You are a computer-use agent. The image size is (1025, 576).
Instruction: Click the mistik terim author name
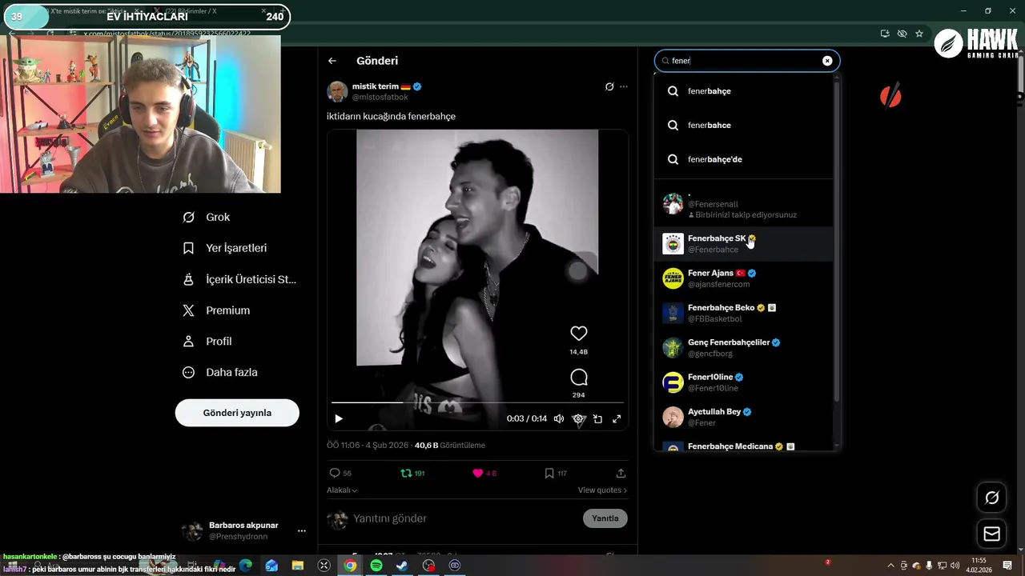[x=376, y=86]
